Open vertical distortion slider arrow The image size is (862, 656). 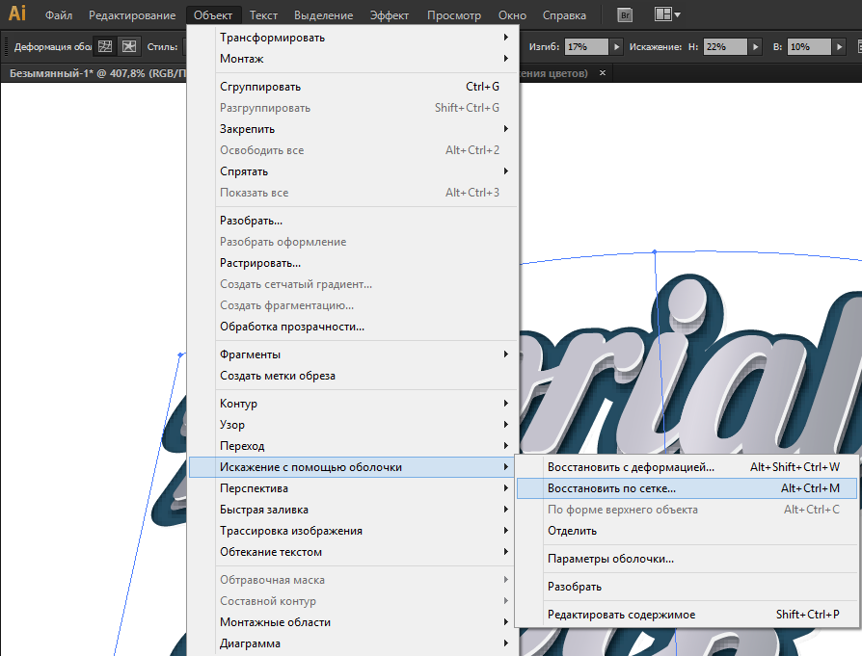(839, 46)
